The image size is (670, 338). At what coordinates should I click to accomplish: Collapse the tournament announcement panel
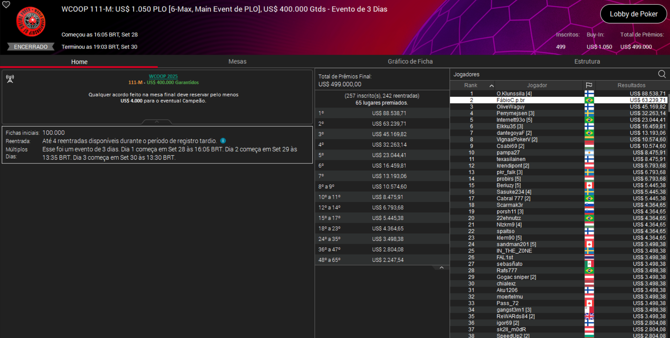(x=157, y=122)
